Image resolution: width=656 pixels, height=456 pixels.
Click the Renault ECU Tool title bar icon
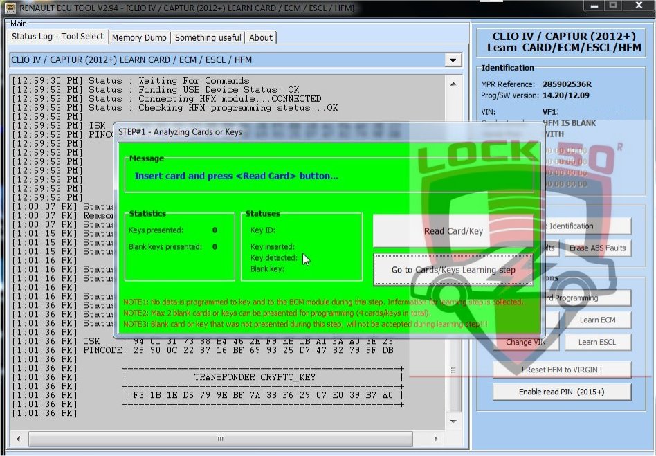[x=9, y=8]
